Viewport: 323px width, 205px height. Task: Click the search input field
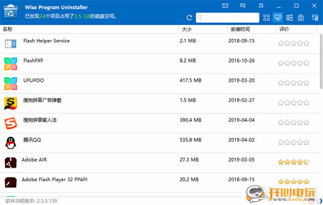227,18
